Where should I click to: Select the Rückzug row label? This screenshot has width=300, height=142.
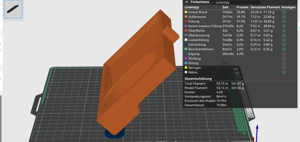click(195, 58)
